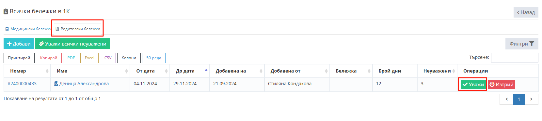542x121 pixels.
Task: Export table as PDF
Action: [71, 58]
